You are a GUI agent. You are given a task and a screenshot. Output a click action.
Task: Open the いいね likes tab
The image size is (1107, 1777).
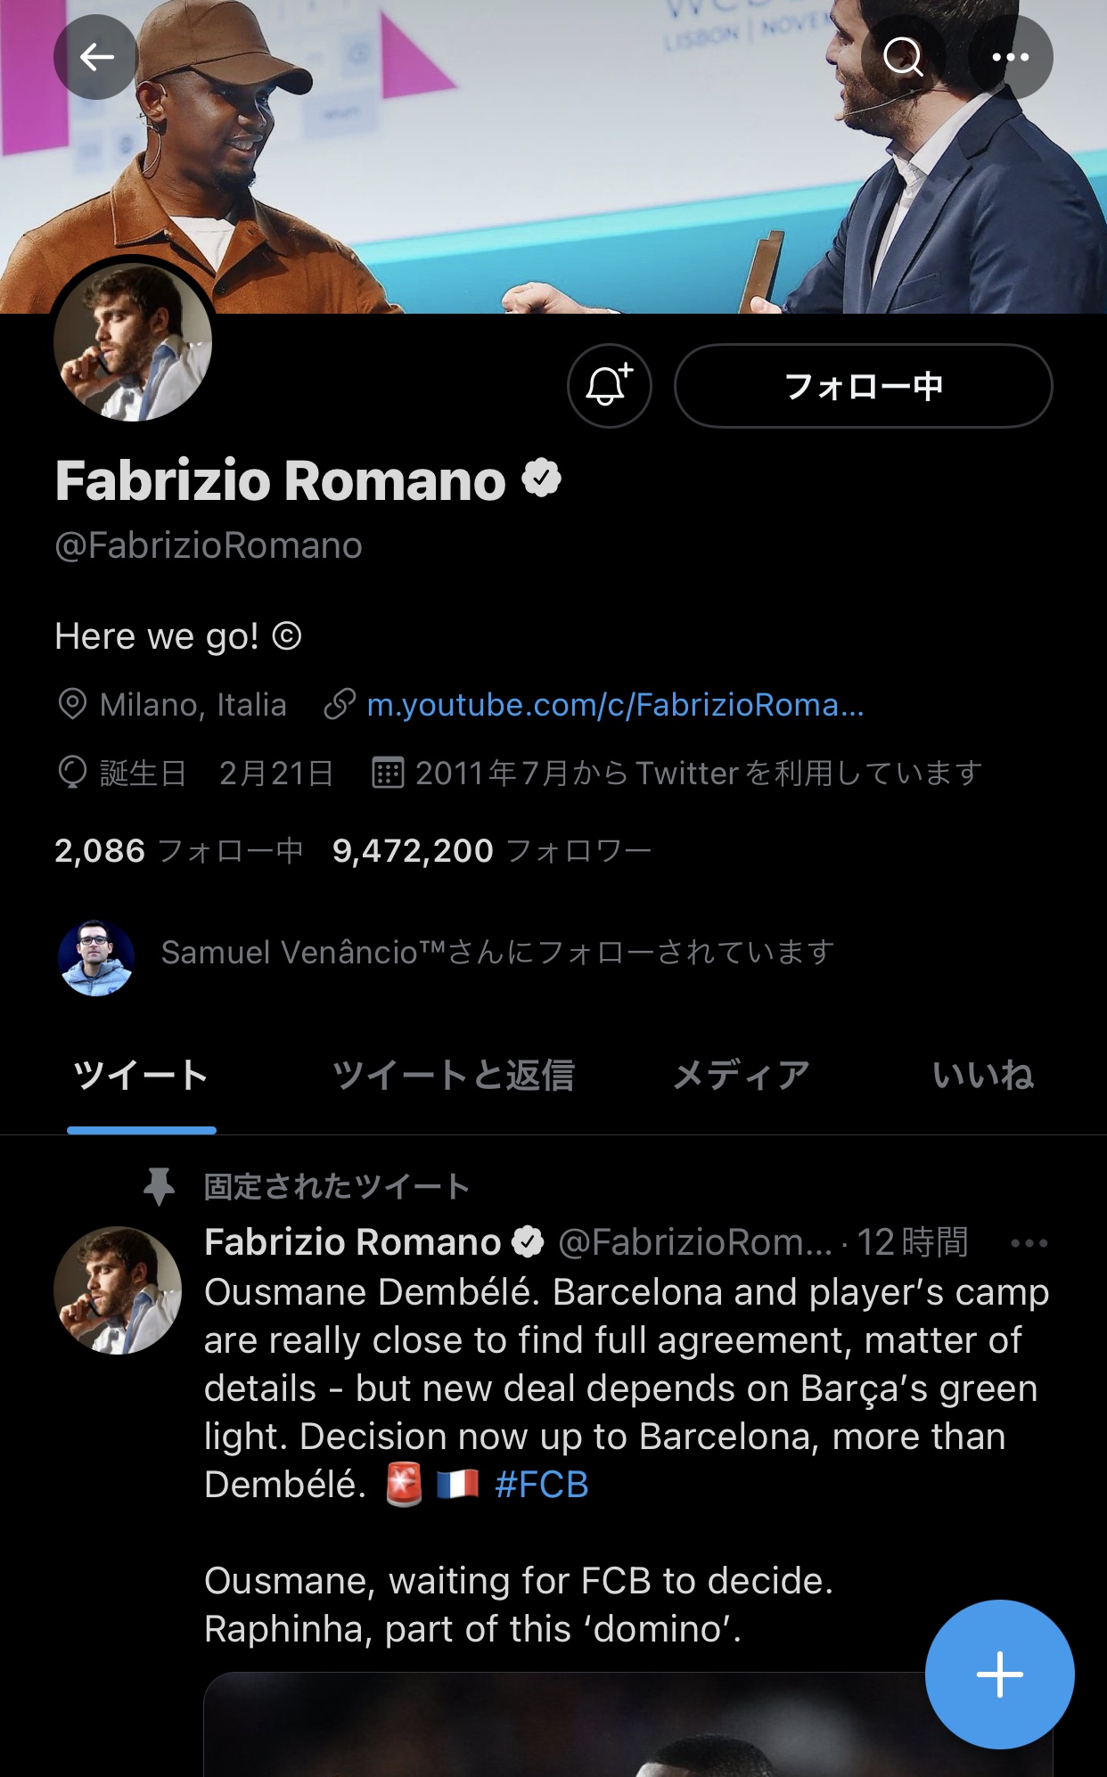982,1076
